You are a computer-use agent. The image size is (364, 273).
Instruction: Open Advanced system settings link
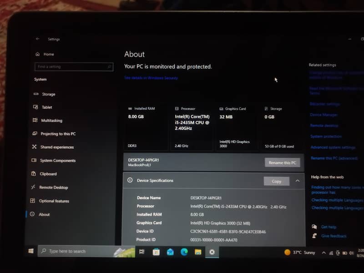coord(333,147)
